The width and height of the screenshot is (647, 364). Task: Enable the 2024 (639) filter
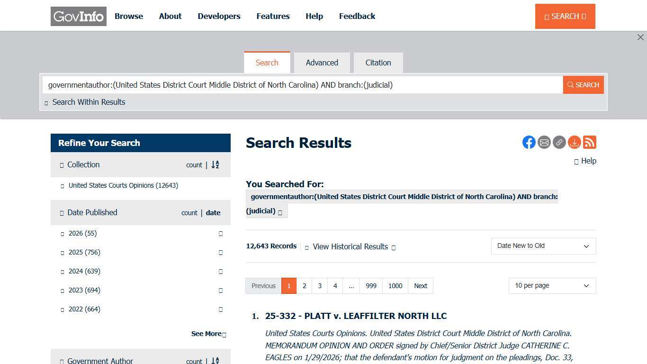pyautogui.click(x=62, y=271)
